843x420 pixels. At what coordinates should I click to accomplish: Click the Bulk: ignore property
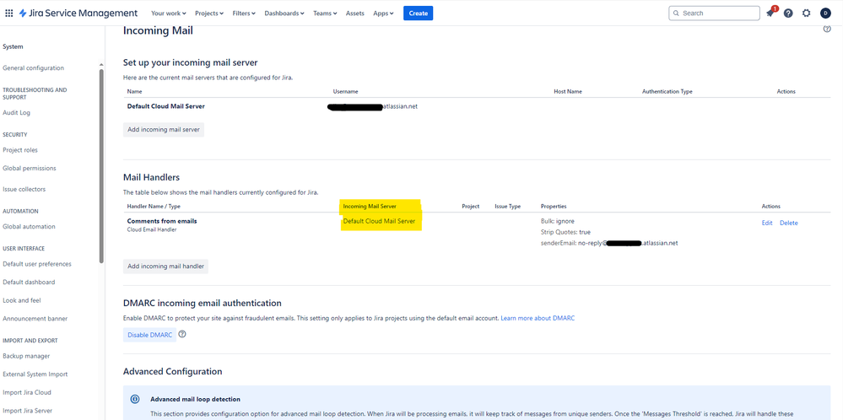pos(558,221)
